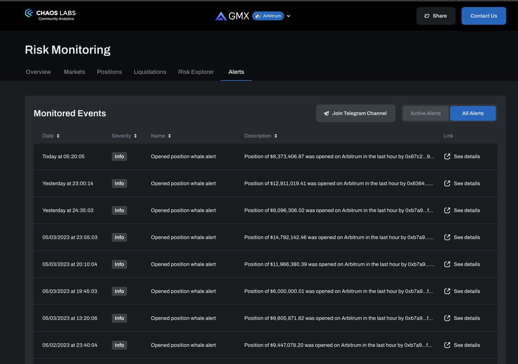
Task: Toggle the Active Alerts filter
Action: coord(425,113)
